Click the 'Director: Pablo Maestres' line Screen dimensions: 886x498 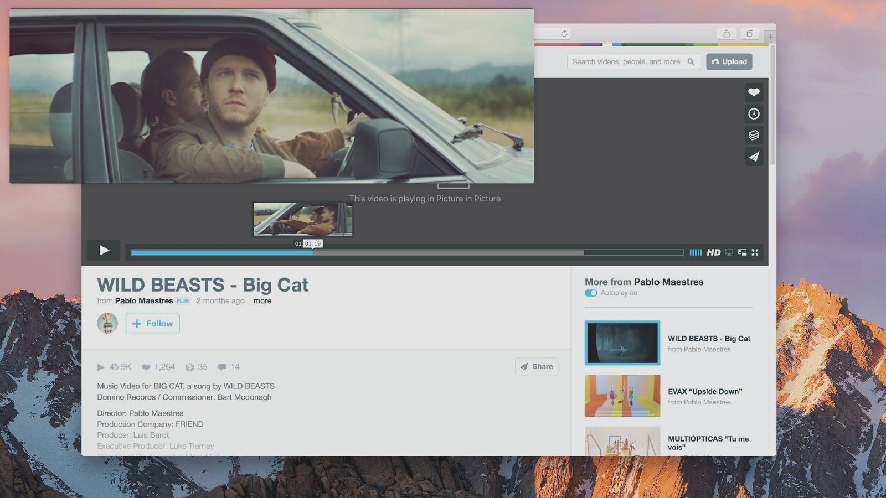point(140,413)
